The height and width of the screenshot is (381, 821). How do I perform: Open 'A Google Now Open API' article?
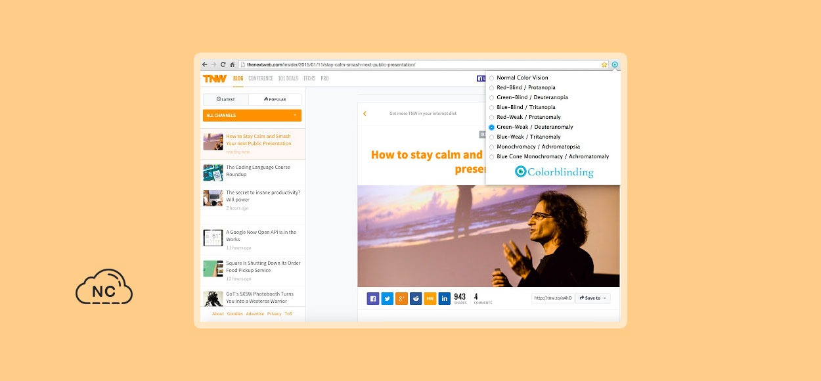coord(261,236)
